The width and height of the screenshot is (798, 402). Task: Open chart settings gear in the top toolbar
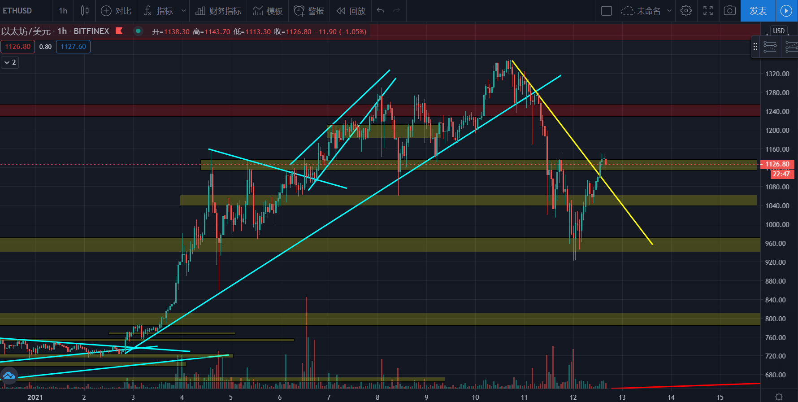point(686,11)
